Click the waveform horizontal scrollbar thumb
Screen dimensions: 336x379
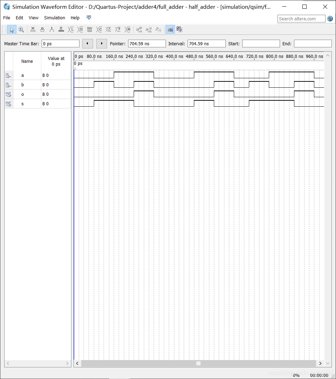198,363
